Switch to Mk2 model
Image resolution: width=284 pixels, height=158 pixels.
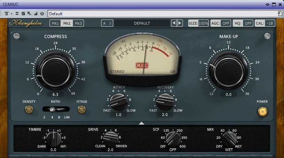67,23
